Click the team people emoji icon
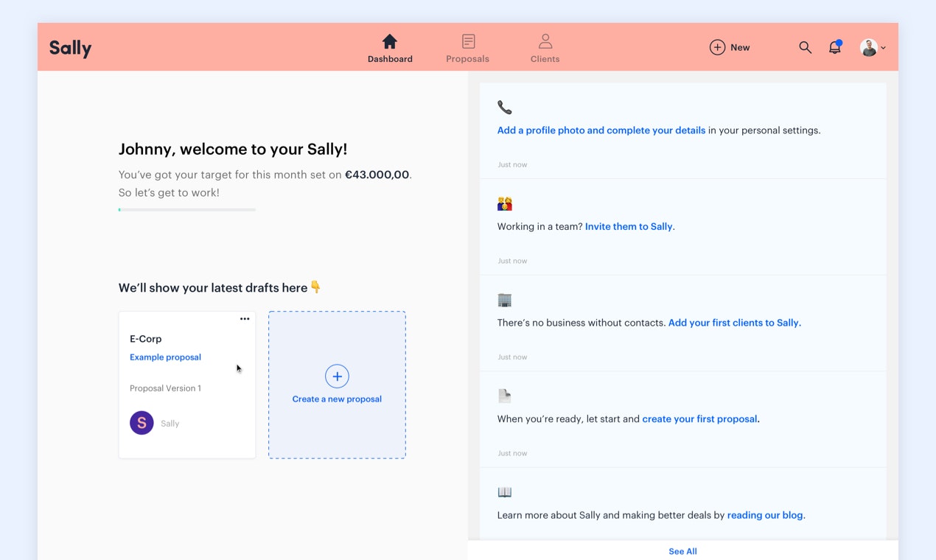 pyautogui.click(x=505, y=204)
